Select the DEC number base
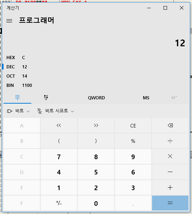This screenshot has height=214, width=192. pyautogui.click(x=95, y=67)
